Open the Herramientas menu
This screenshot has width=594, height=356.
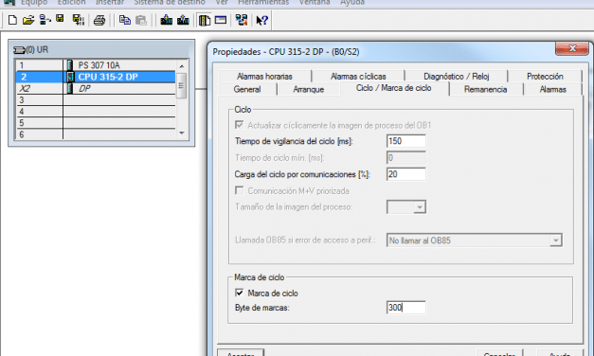click(x=263, y=2)
